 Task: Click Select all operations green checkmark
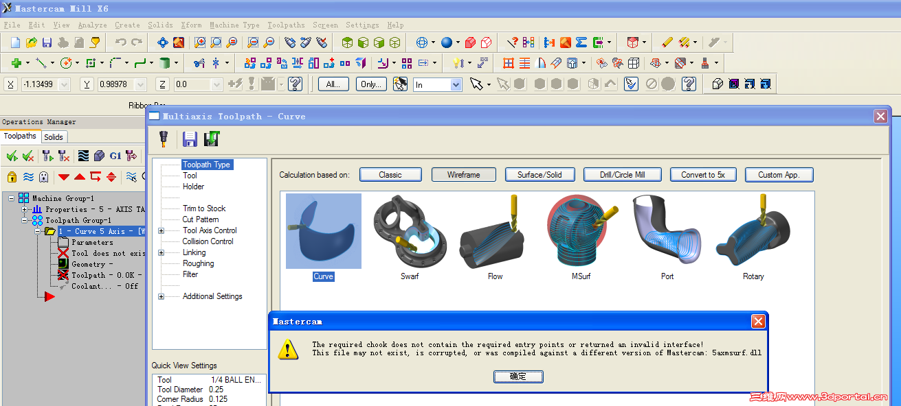12,156
